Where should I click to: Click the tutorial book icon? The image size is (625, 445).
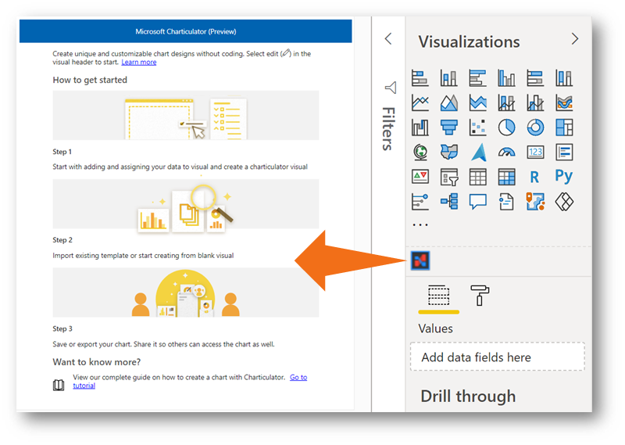tap(59, 385)
